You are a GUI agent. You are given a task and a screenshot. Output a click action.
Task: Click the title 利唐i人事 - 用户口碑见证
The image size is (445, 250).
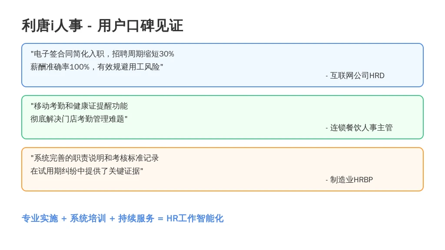click(x=103, y=26)
